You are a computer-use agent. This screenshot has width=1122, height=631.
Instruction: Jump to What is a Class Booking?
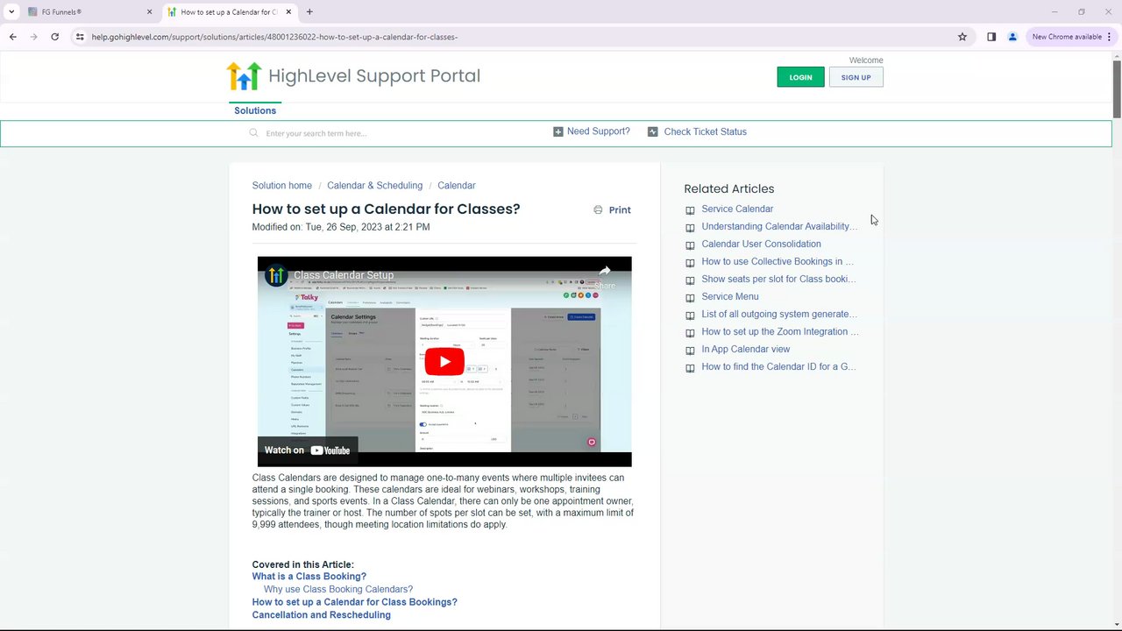[x=309, y=577]
